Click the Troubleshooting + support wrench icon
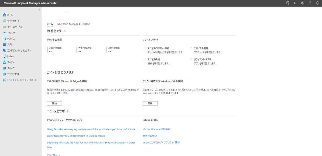Image resolution: width=322 pixels, height=156 pixels. (4, 80)
